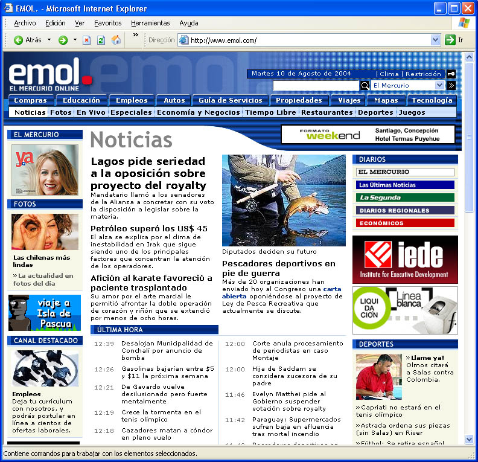Open the forward history dropdown arrow
This screenshot has height=462, width=478.
[x=75, y=40]
